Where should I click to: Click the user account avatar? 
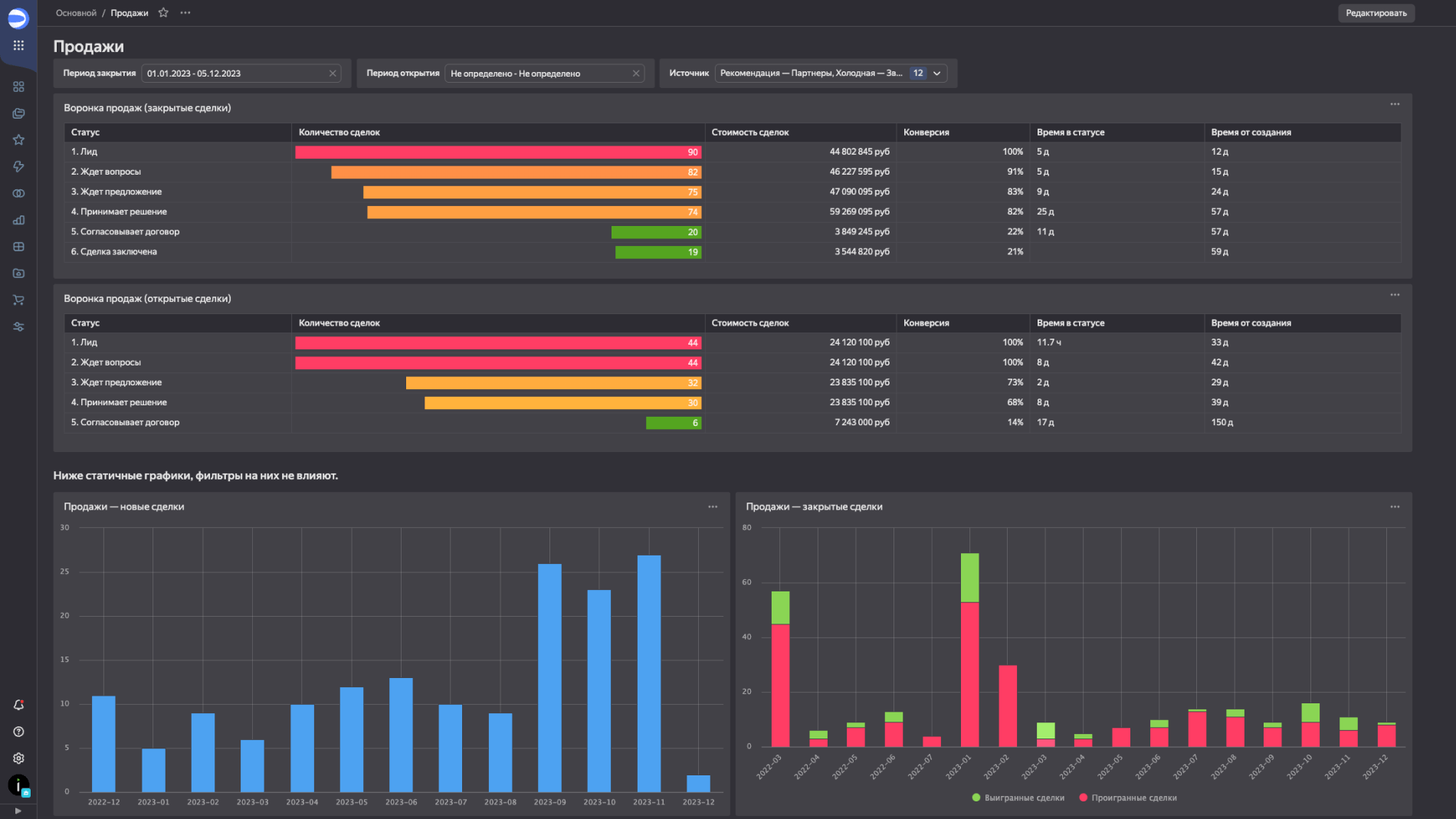click(18, 785)
